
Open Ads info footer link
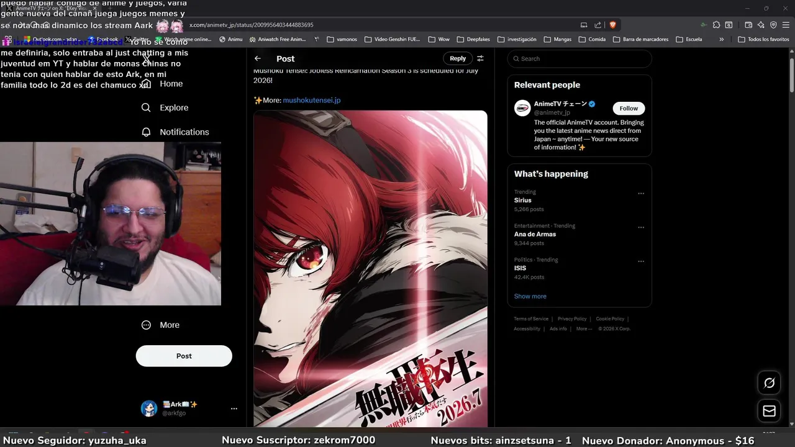tap(558, 329)
